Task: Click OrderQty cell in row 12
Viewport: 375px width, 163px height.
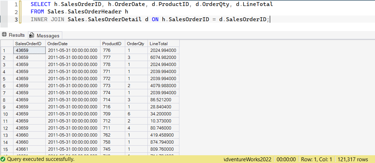Action: coord(136,128)
